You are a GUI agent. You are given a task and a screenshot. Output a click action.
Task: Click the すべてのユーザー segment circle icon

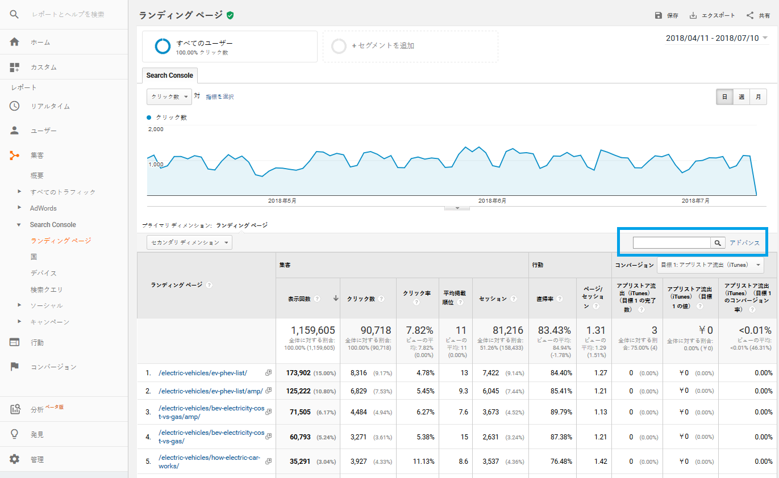click(x=163, y=47)
